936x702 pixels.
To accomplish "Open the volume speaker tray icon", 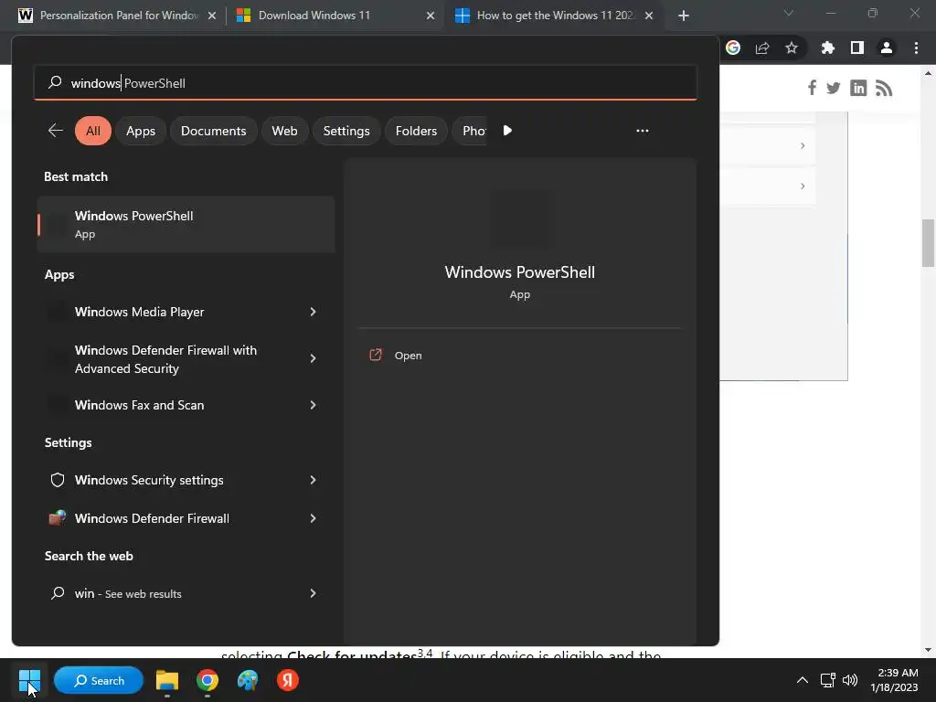I will click(x=849, y=680).
